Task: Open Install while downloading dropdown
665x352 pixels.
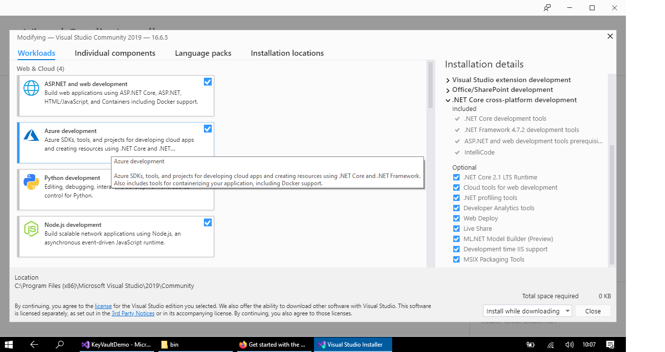Action: coord(527,311)
